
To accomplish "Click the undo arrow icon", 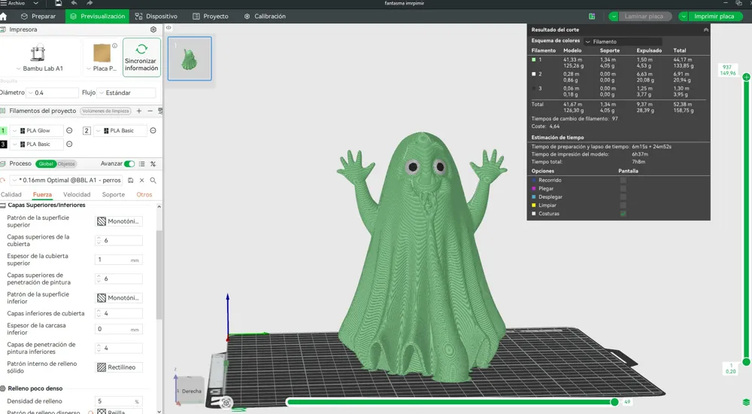I will 74,3.
